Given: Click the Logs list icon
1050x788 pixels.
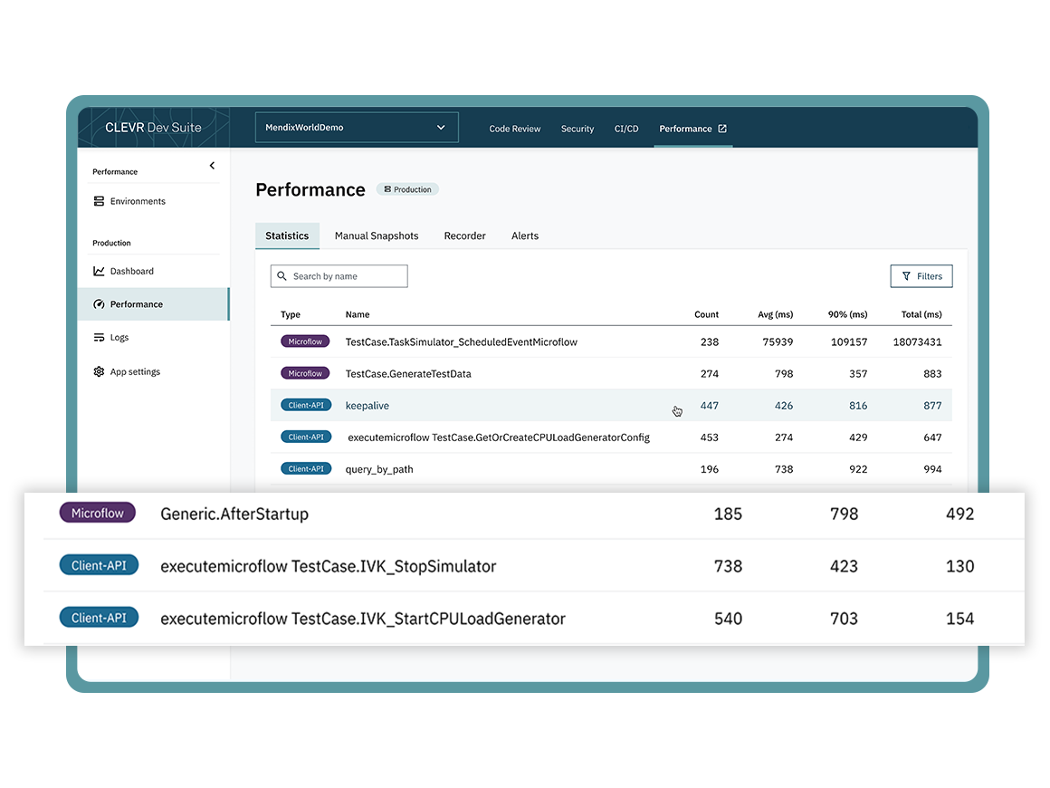Looking at the screenshot, I should [x=99, y=337].
